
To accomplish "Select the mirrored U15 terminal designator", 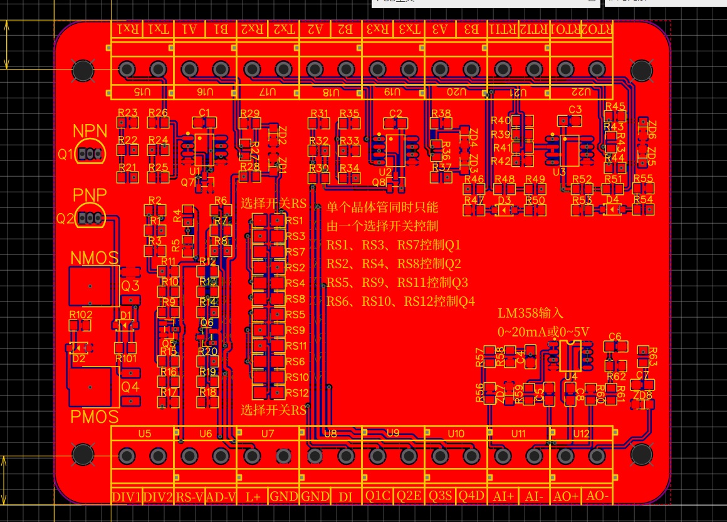I will [x=142, y=91].
